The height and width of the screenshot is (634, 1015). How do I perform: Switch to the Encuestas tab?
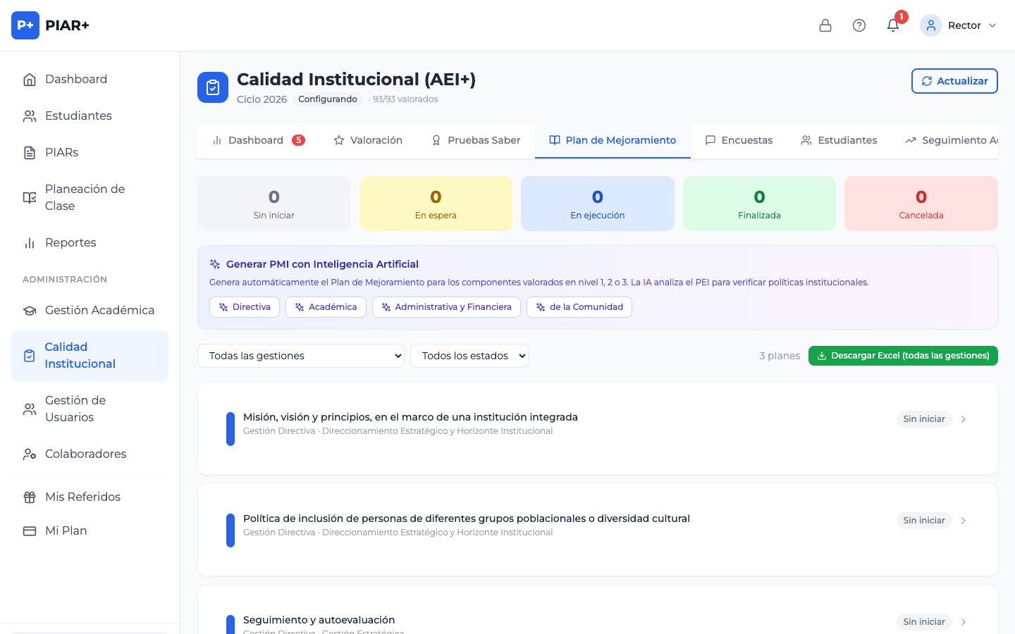[x=739, y=140]
